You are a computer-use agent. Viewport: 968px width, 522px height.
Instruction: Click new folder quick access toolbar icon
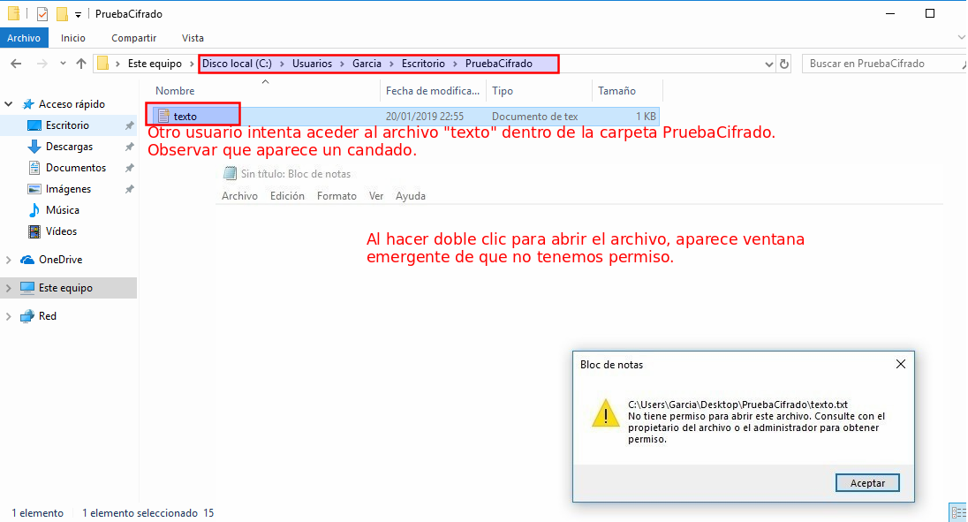coord(62,13)
